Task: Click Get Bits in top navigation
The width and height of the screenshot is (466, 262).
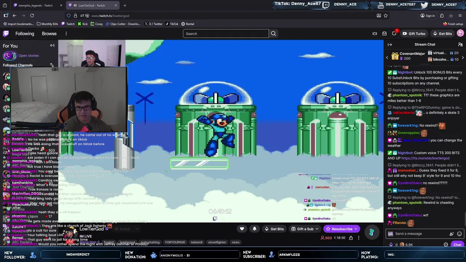Action: pyautogui.click(x=442, y=33)
